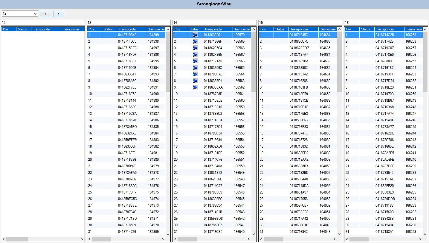
Task: Select transponder 041871940A row
Action: [x=212, y=166]
